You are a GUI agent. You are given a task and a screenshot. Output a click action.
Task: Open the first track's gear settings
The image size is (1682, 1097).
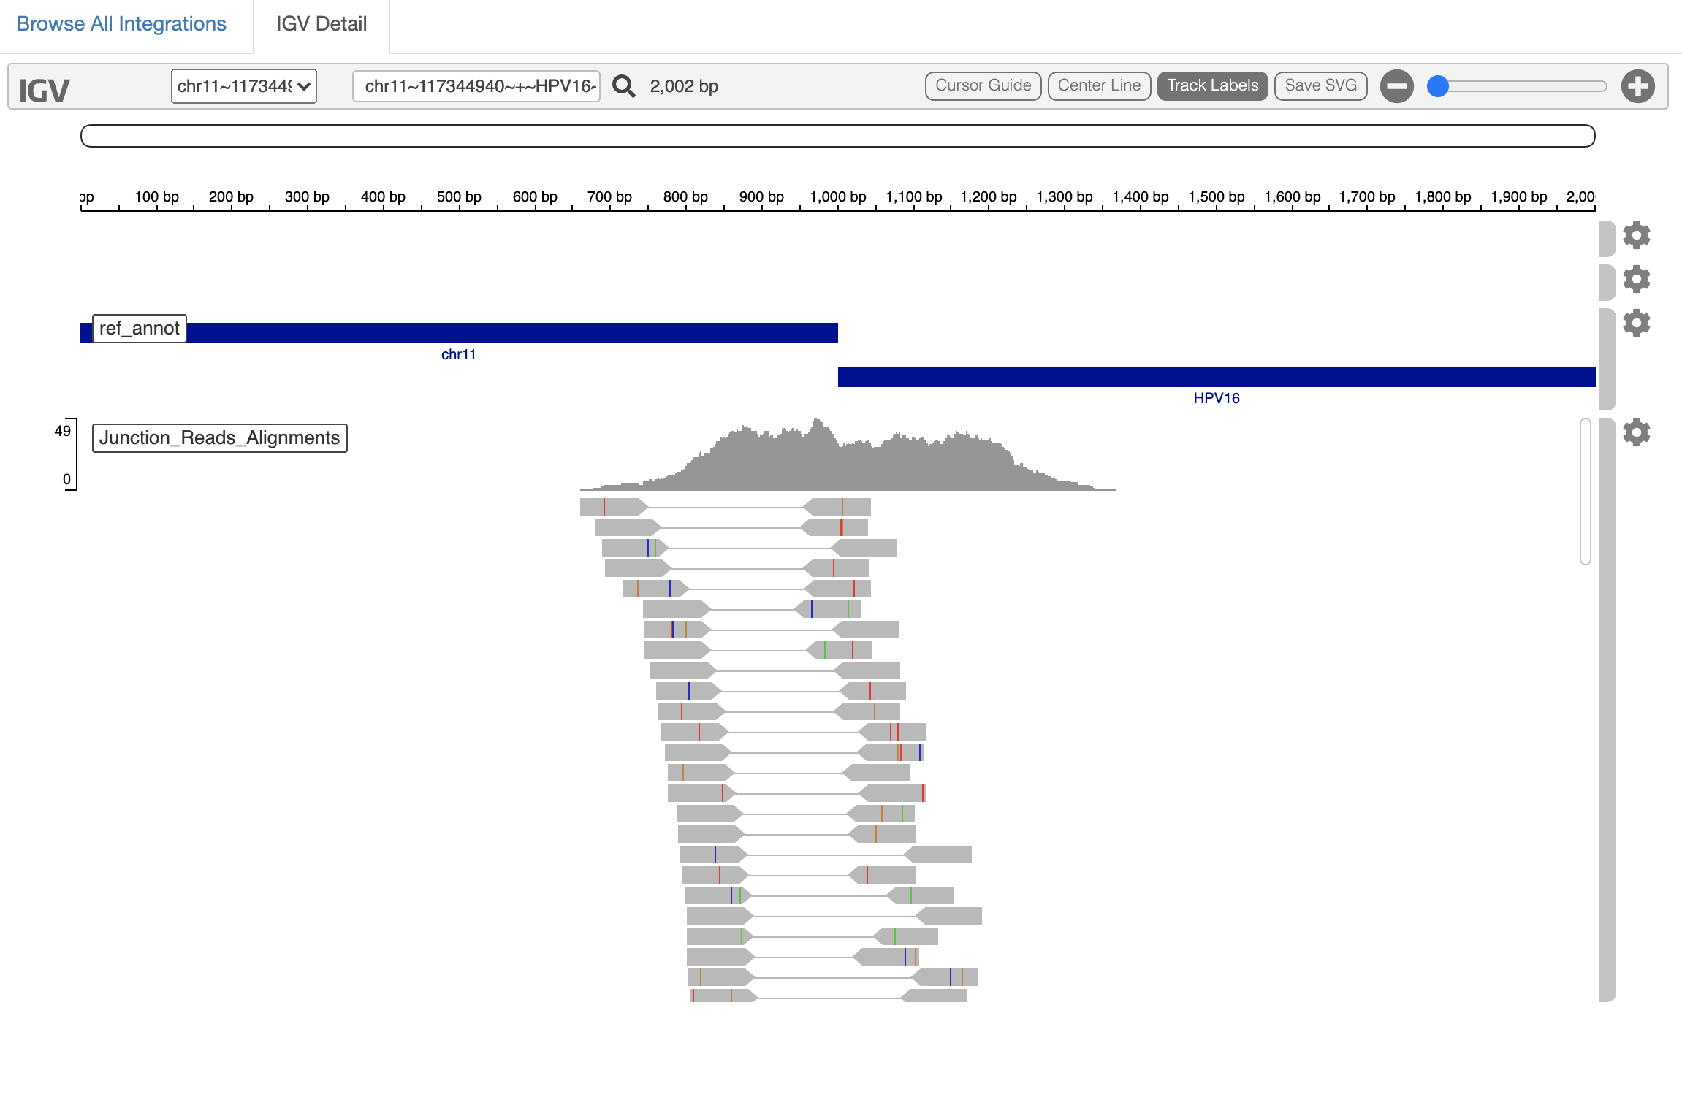(1637, 235)
